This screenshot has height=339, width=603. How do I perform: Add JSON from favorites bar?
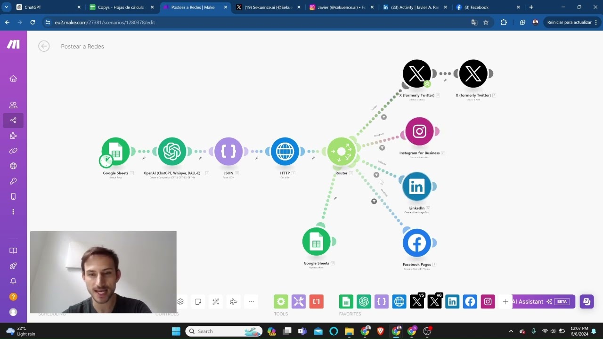(382, 302)
